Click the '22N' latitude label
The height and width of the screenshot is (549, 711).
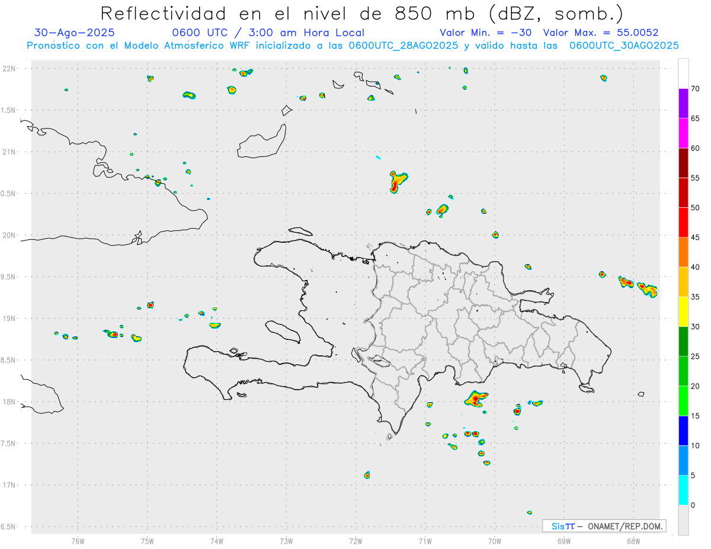click(10, 69)
